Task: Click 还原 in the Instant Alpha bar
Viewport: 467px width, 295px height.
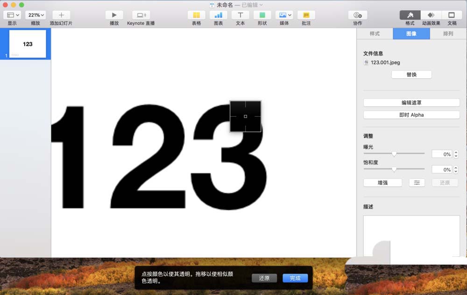Action: (x=264, y=278)
